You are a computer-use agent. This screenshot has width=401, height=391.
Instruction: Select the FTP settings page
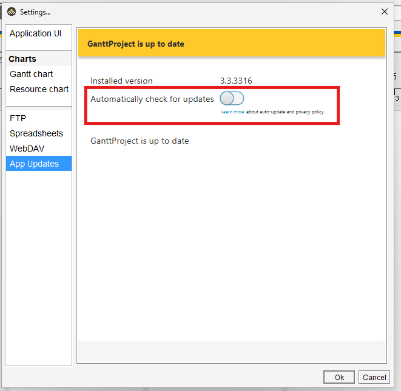pyautogui.click(x=18, y=118)
